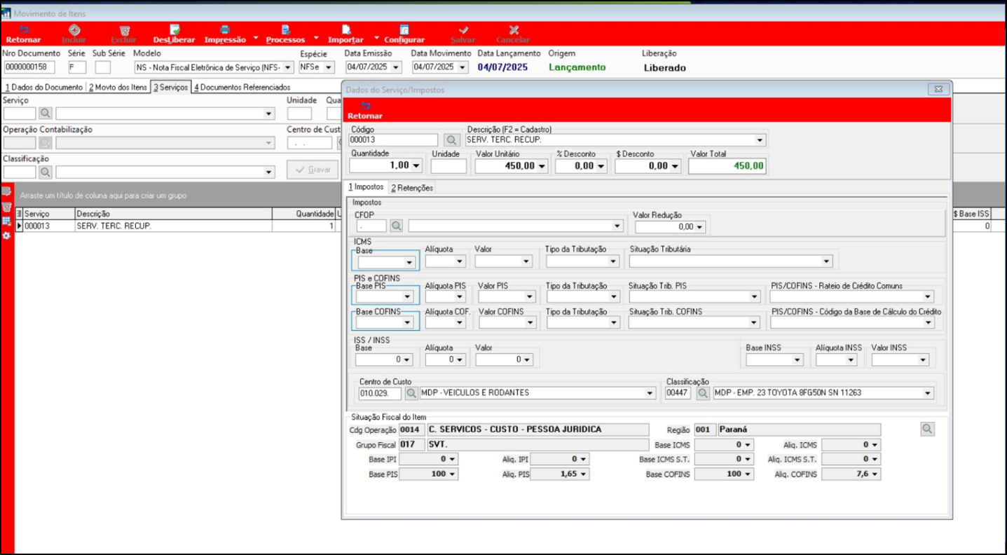Close the Dados do Serviço/Impostos dialog
The width and height of the screenshot is (1007, 555).
pos(938,89)
